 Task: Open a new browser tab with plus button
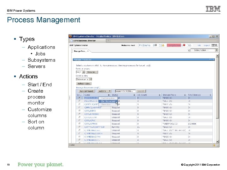coord(108,41)
